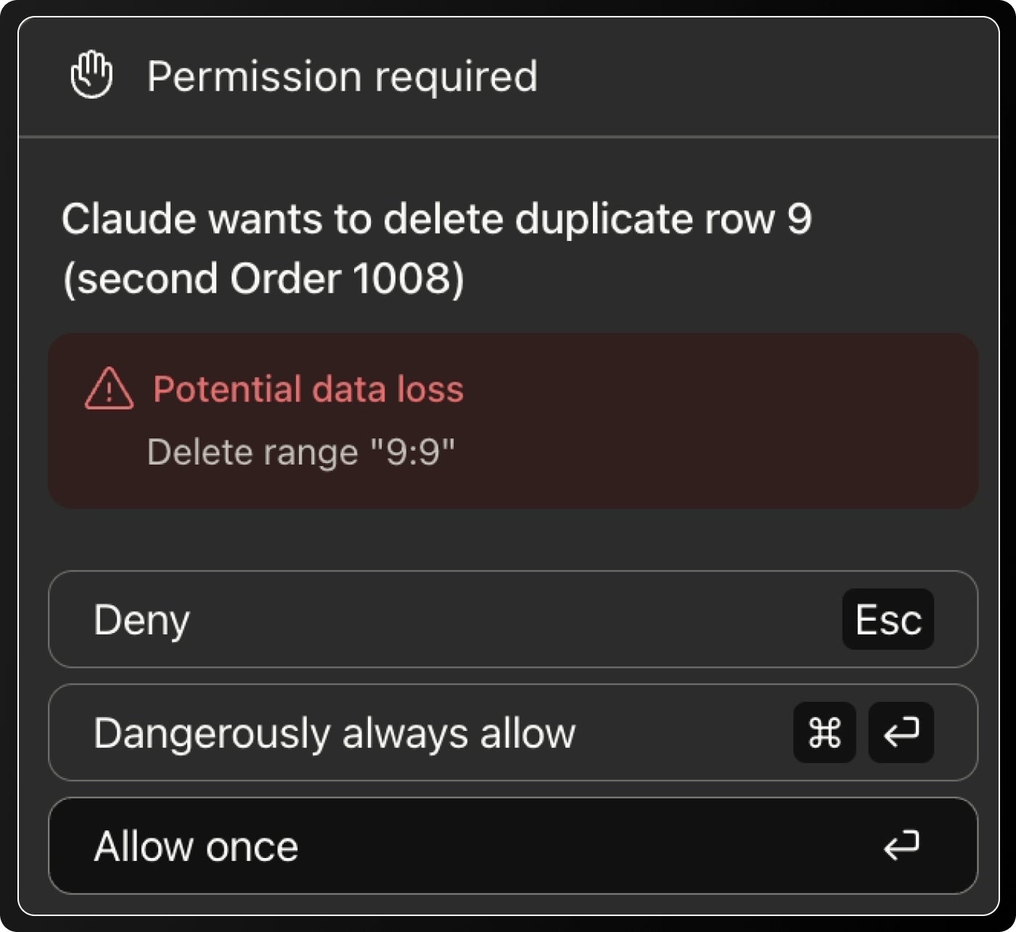Viewport: 1016px width, 932px height.
Task: Click the divider line under the header
Action: (x=509, y=136)
